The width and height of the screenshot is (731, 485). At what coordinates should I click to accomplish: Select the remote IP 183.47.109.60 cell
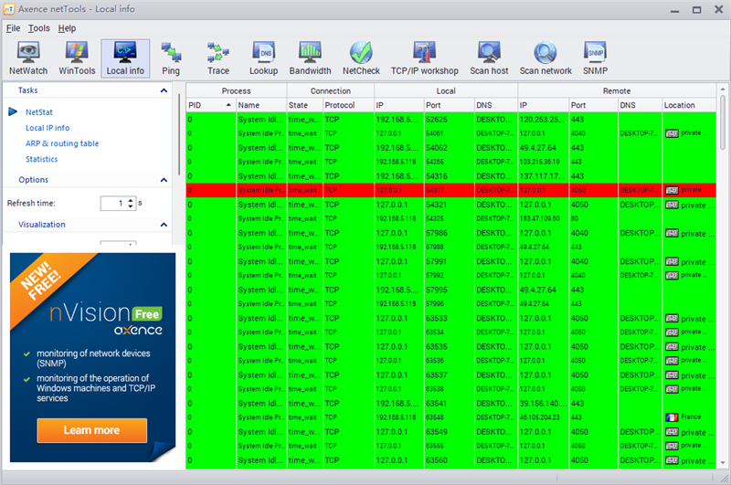(x=543, y=218)
